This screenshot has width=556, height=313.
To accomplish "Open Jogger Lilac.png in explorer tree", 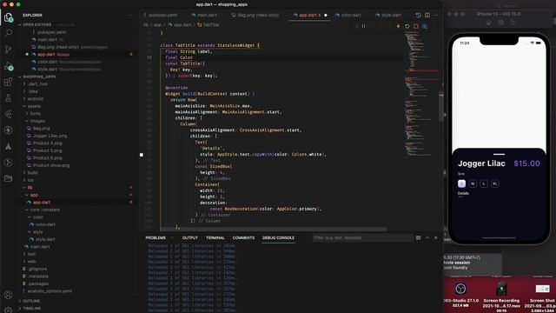I will coord(50,136).
